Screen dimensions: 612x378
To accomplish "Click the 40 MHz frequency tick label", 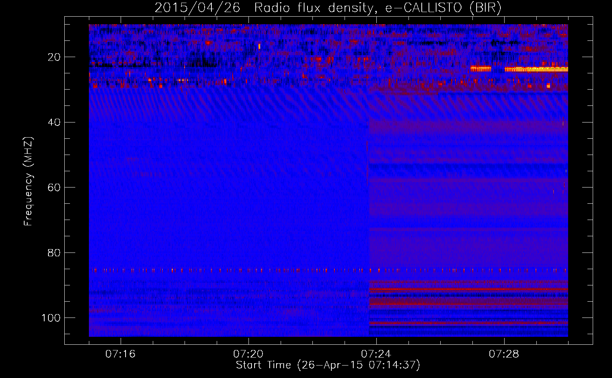I will click(54, 122).
